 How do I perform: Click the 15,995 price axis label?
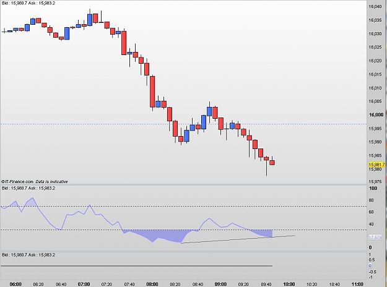tap(375, 129)
